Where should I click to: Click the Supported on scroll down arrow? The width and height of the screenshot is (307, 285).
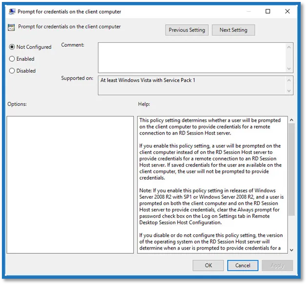tap(289, 91)
